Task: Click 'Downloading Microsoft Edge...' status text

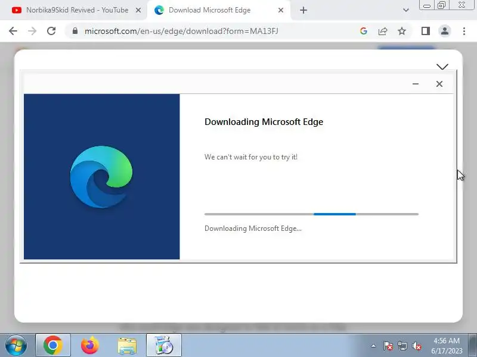Action: (253, 228)
